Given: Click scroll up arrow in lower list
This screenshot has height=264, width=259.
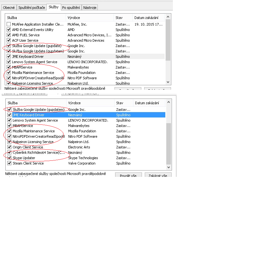Looking at the screenshot, I should point(168,102).
